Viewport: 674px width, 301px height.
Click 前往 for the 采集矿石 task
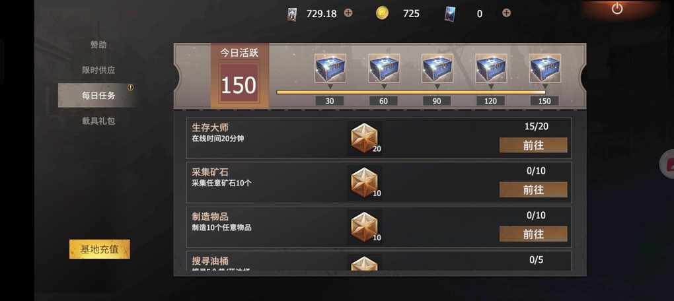(533, 190)
